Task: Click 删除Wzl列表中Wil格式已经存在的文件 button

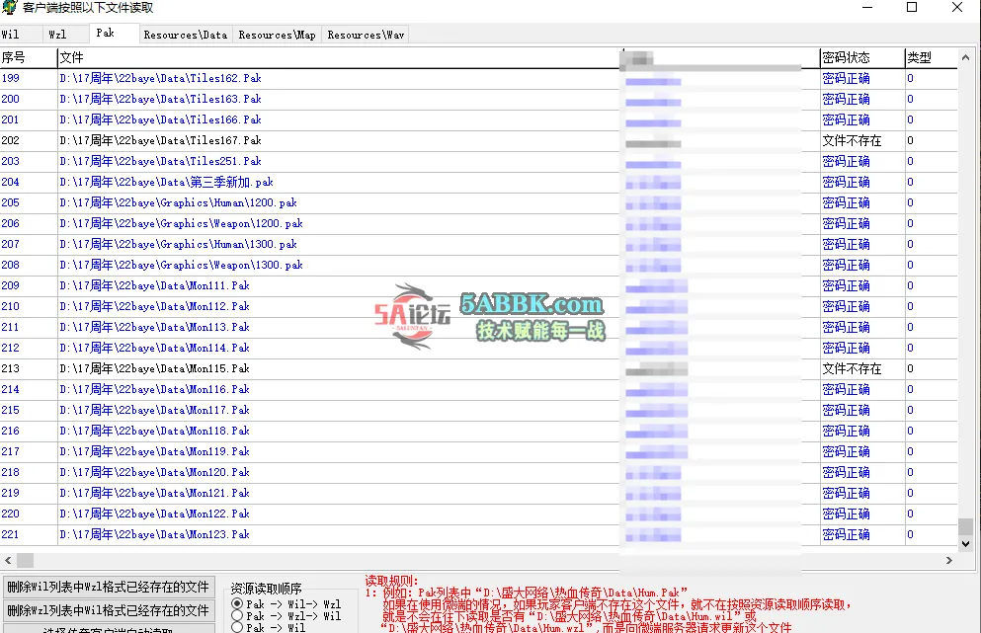Action: (x=109, y=610)
